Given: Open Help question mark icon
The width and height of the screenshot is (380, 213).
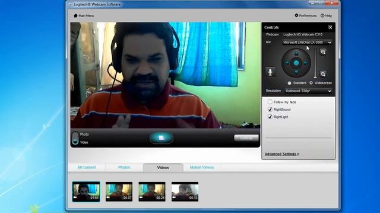Looking at the screenshot, I should 322,15.
